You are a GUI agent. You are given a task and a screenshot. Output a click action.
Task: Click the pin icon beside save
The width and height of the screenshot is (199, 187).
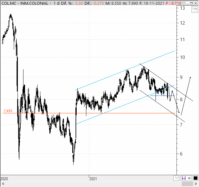click(x=189, y=178)
